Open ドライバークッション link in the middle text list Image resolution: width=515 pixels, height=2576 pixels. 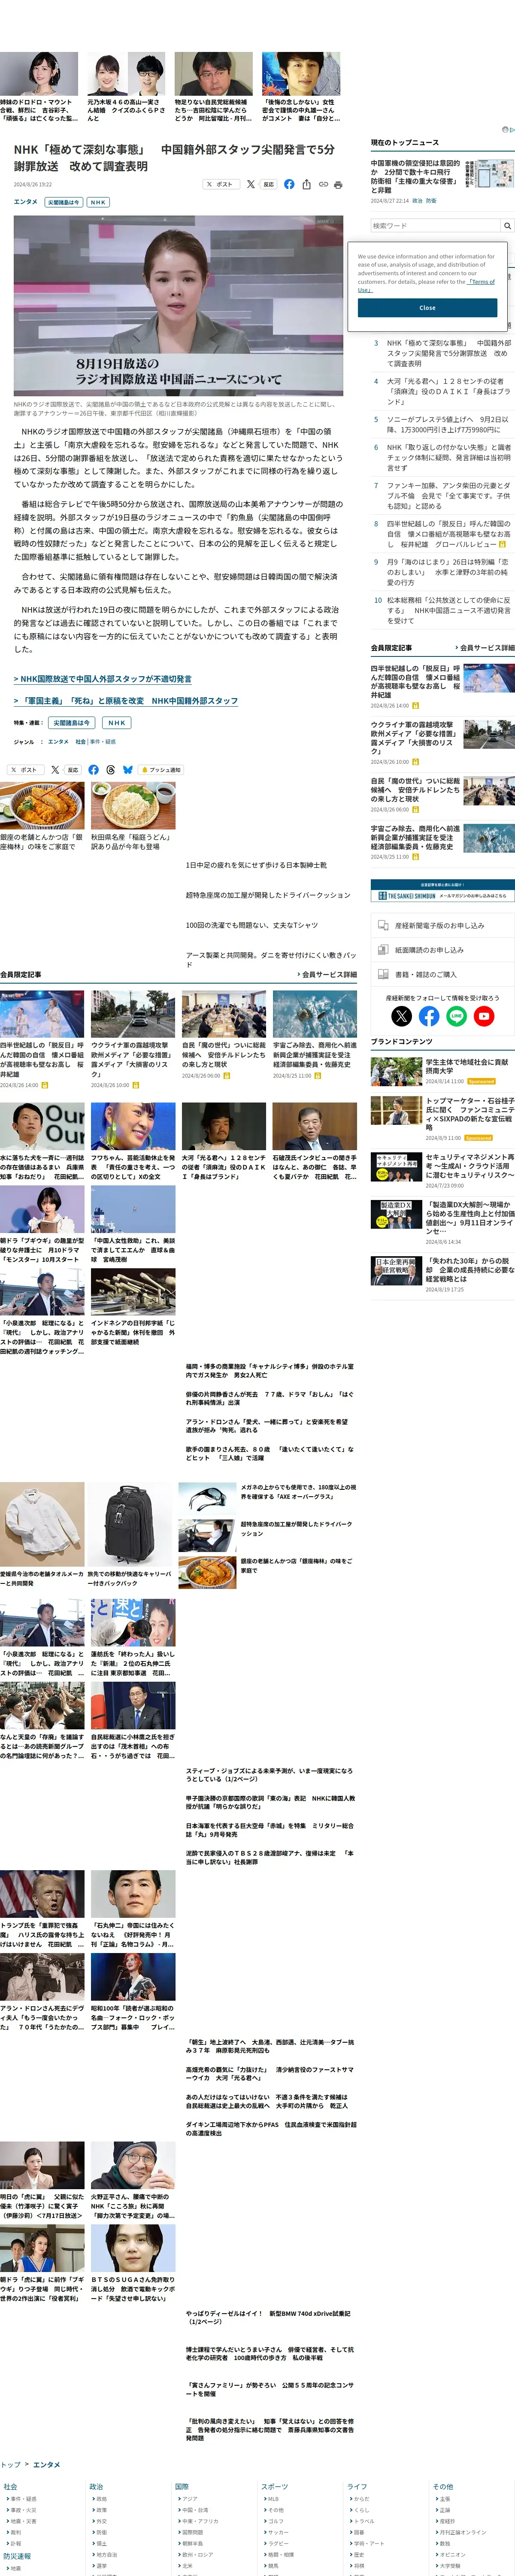[x=267, y=895]
